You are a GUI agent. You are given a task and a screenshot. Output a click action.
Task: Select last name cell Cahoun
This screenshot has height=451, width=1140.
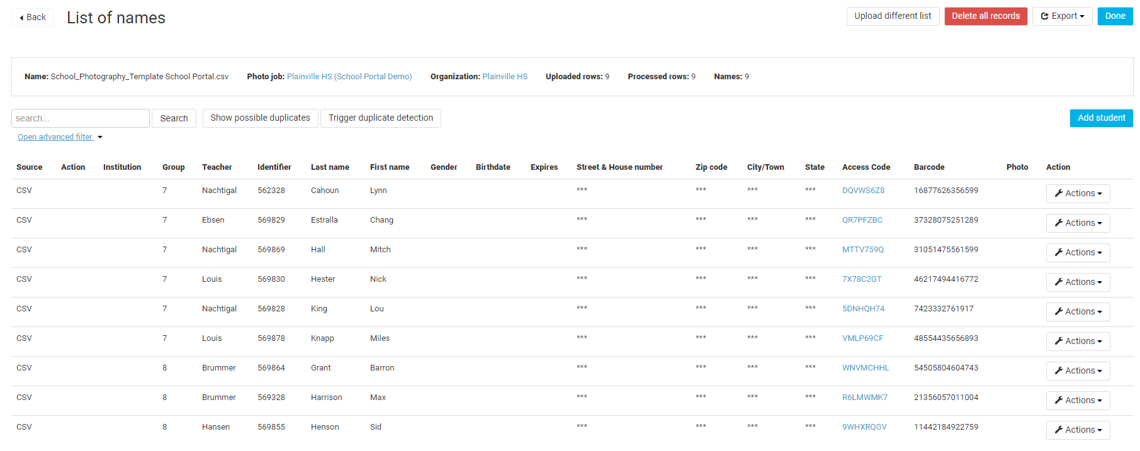[325, 191]
